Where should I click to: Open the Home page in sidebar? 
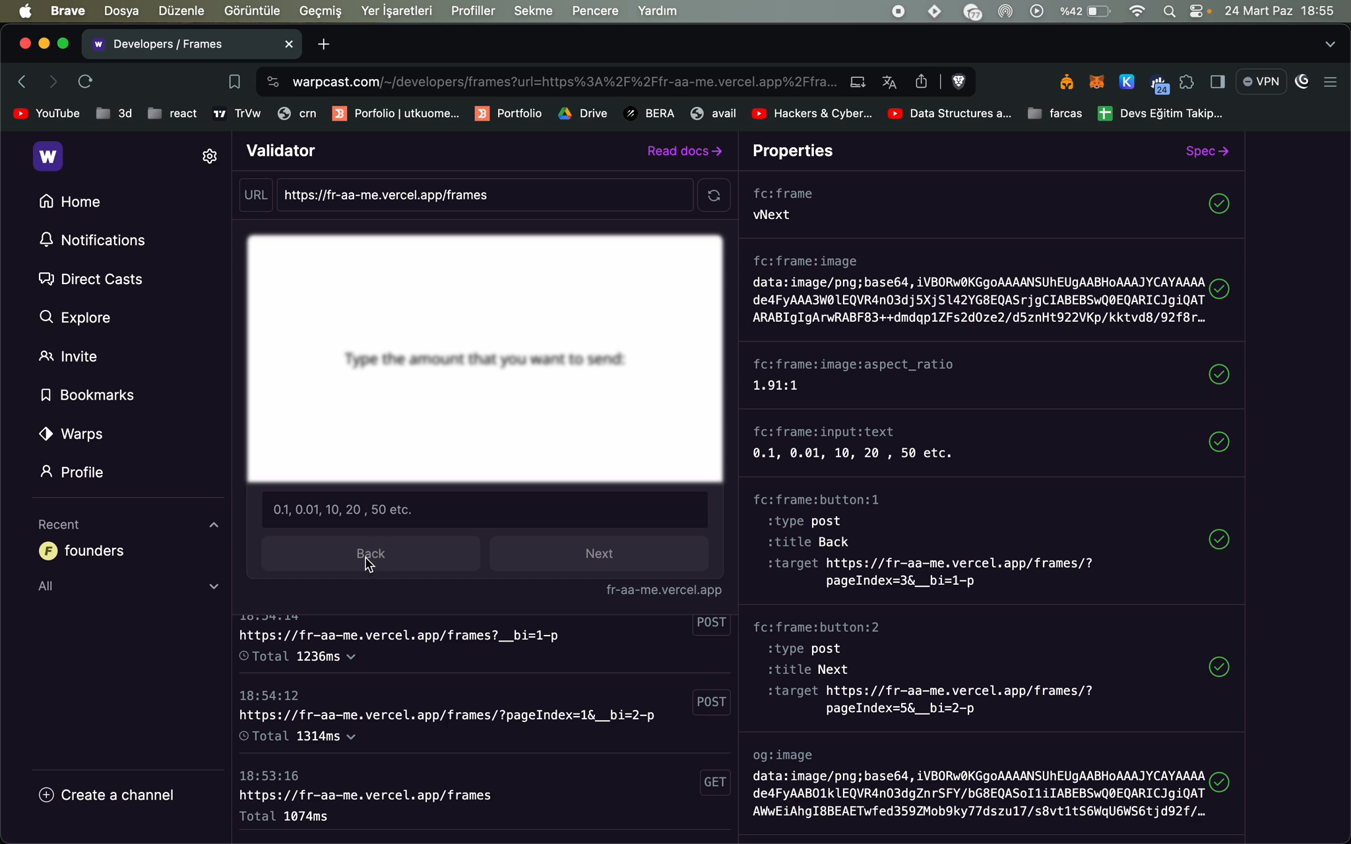(69, 202)
